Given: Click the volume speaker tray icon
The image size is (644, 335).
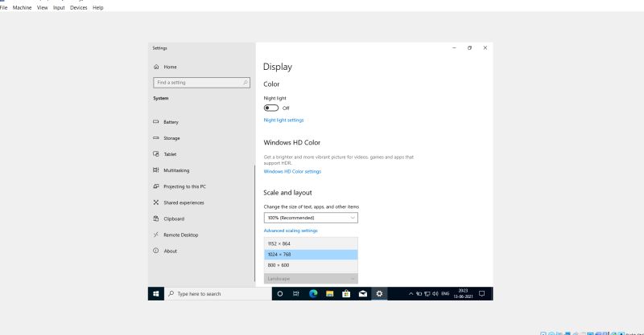Looking at the screenshot, I should [436, 293].
